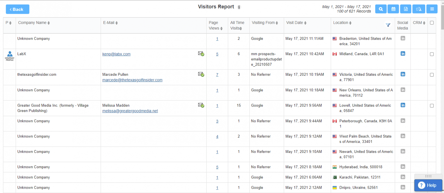Sort the Company Name column
This screenshot has width=444, height=193.
coord(48,22)
